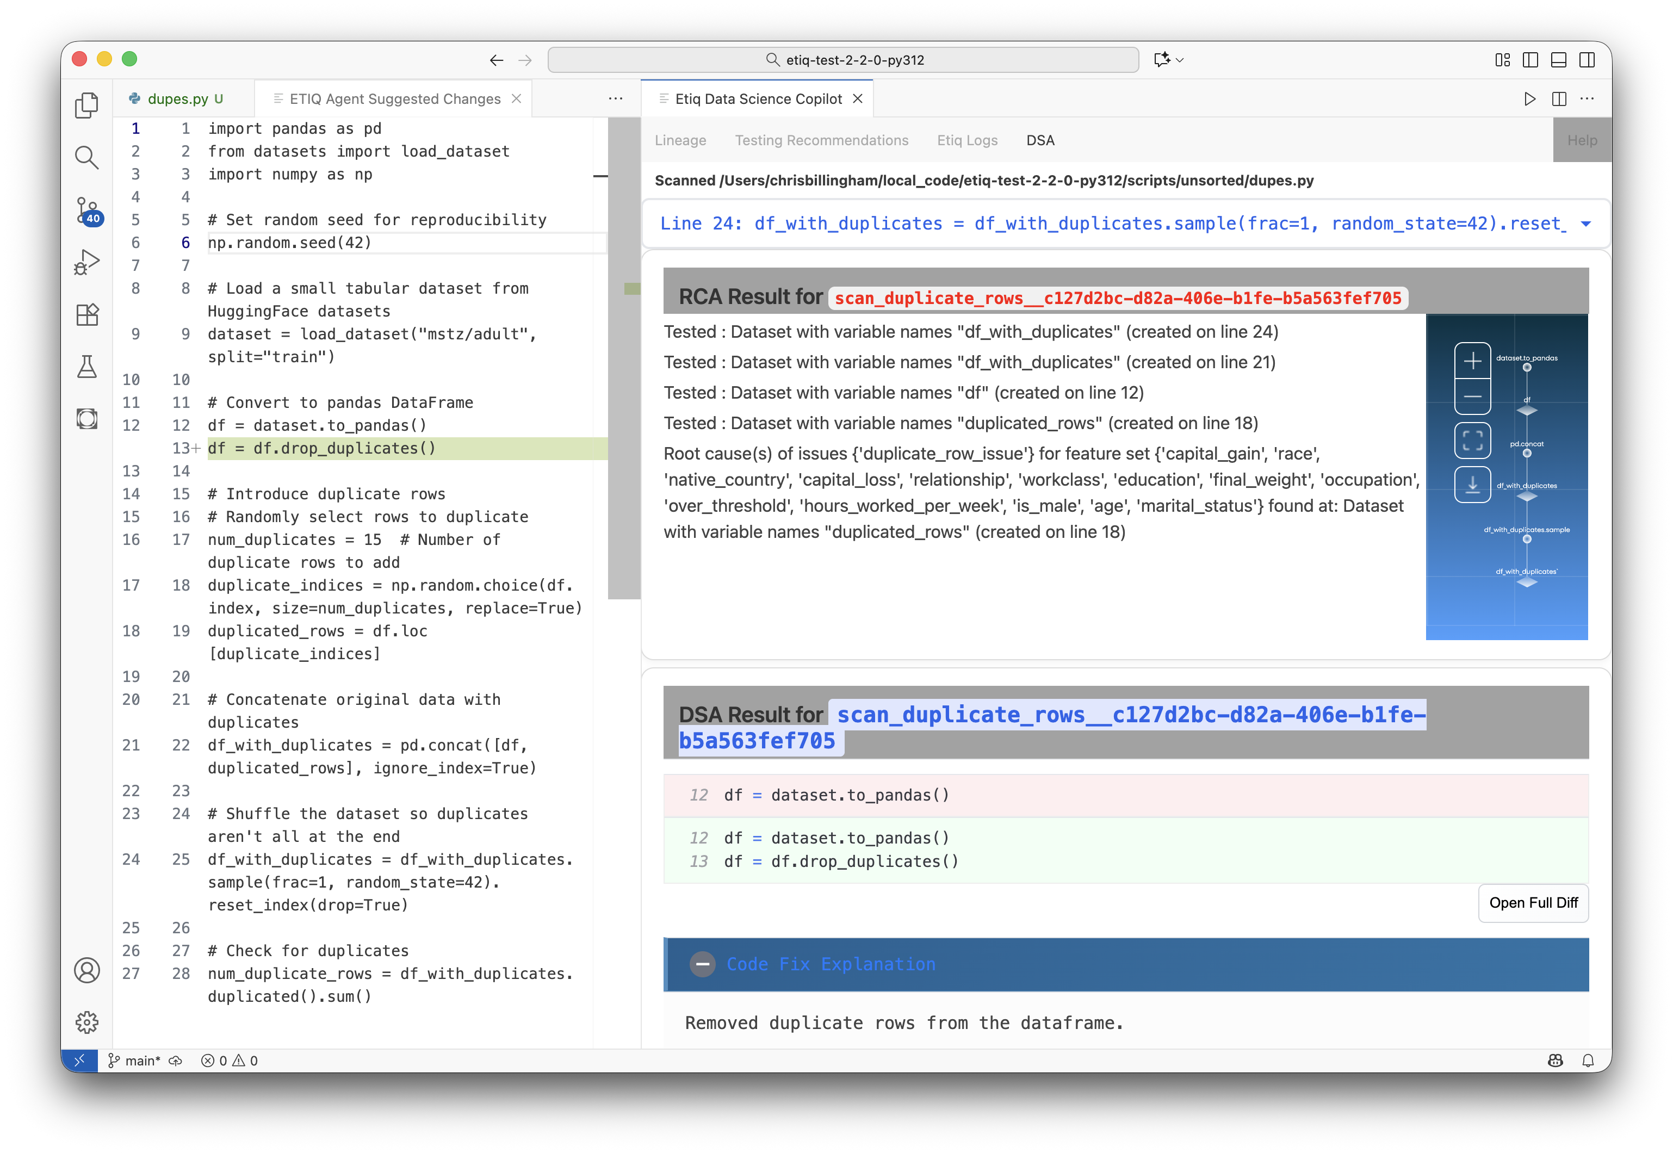The image size is (1673, 1153).
Task: Toggle the bottom panel layout
Action: [x=1558, y=60]
